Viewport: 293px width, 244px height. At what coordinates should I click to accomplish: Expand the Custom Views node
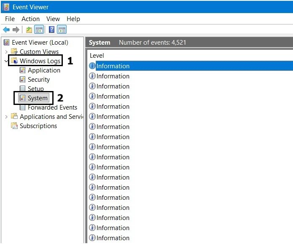click(6, 51)
